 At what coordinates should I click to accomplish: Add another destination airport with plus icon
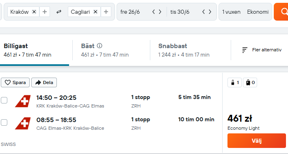click(106, 12)
